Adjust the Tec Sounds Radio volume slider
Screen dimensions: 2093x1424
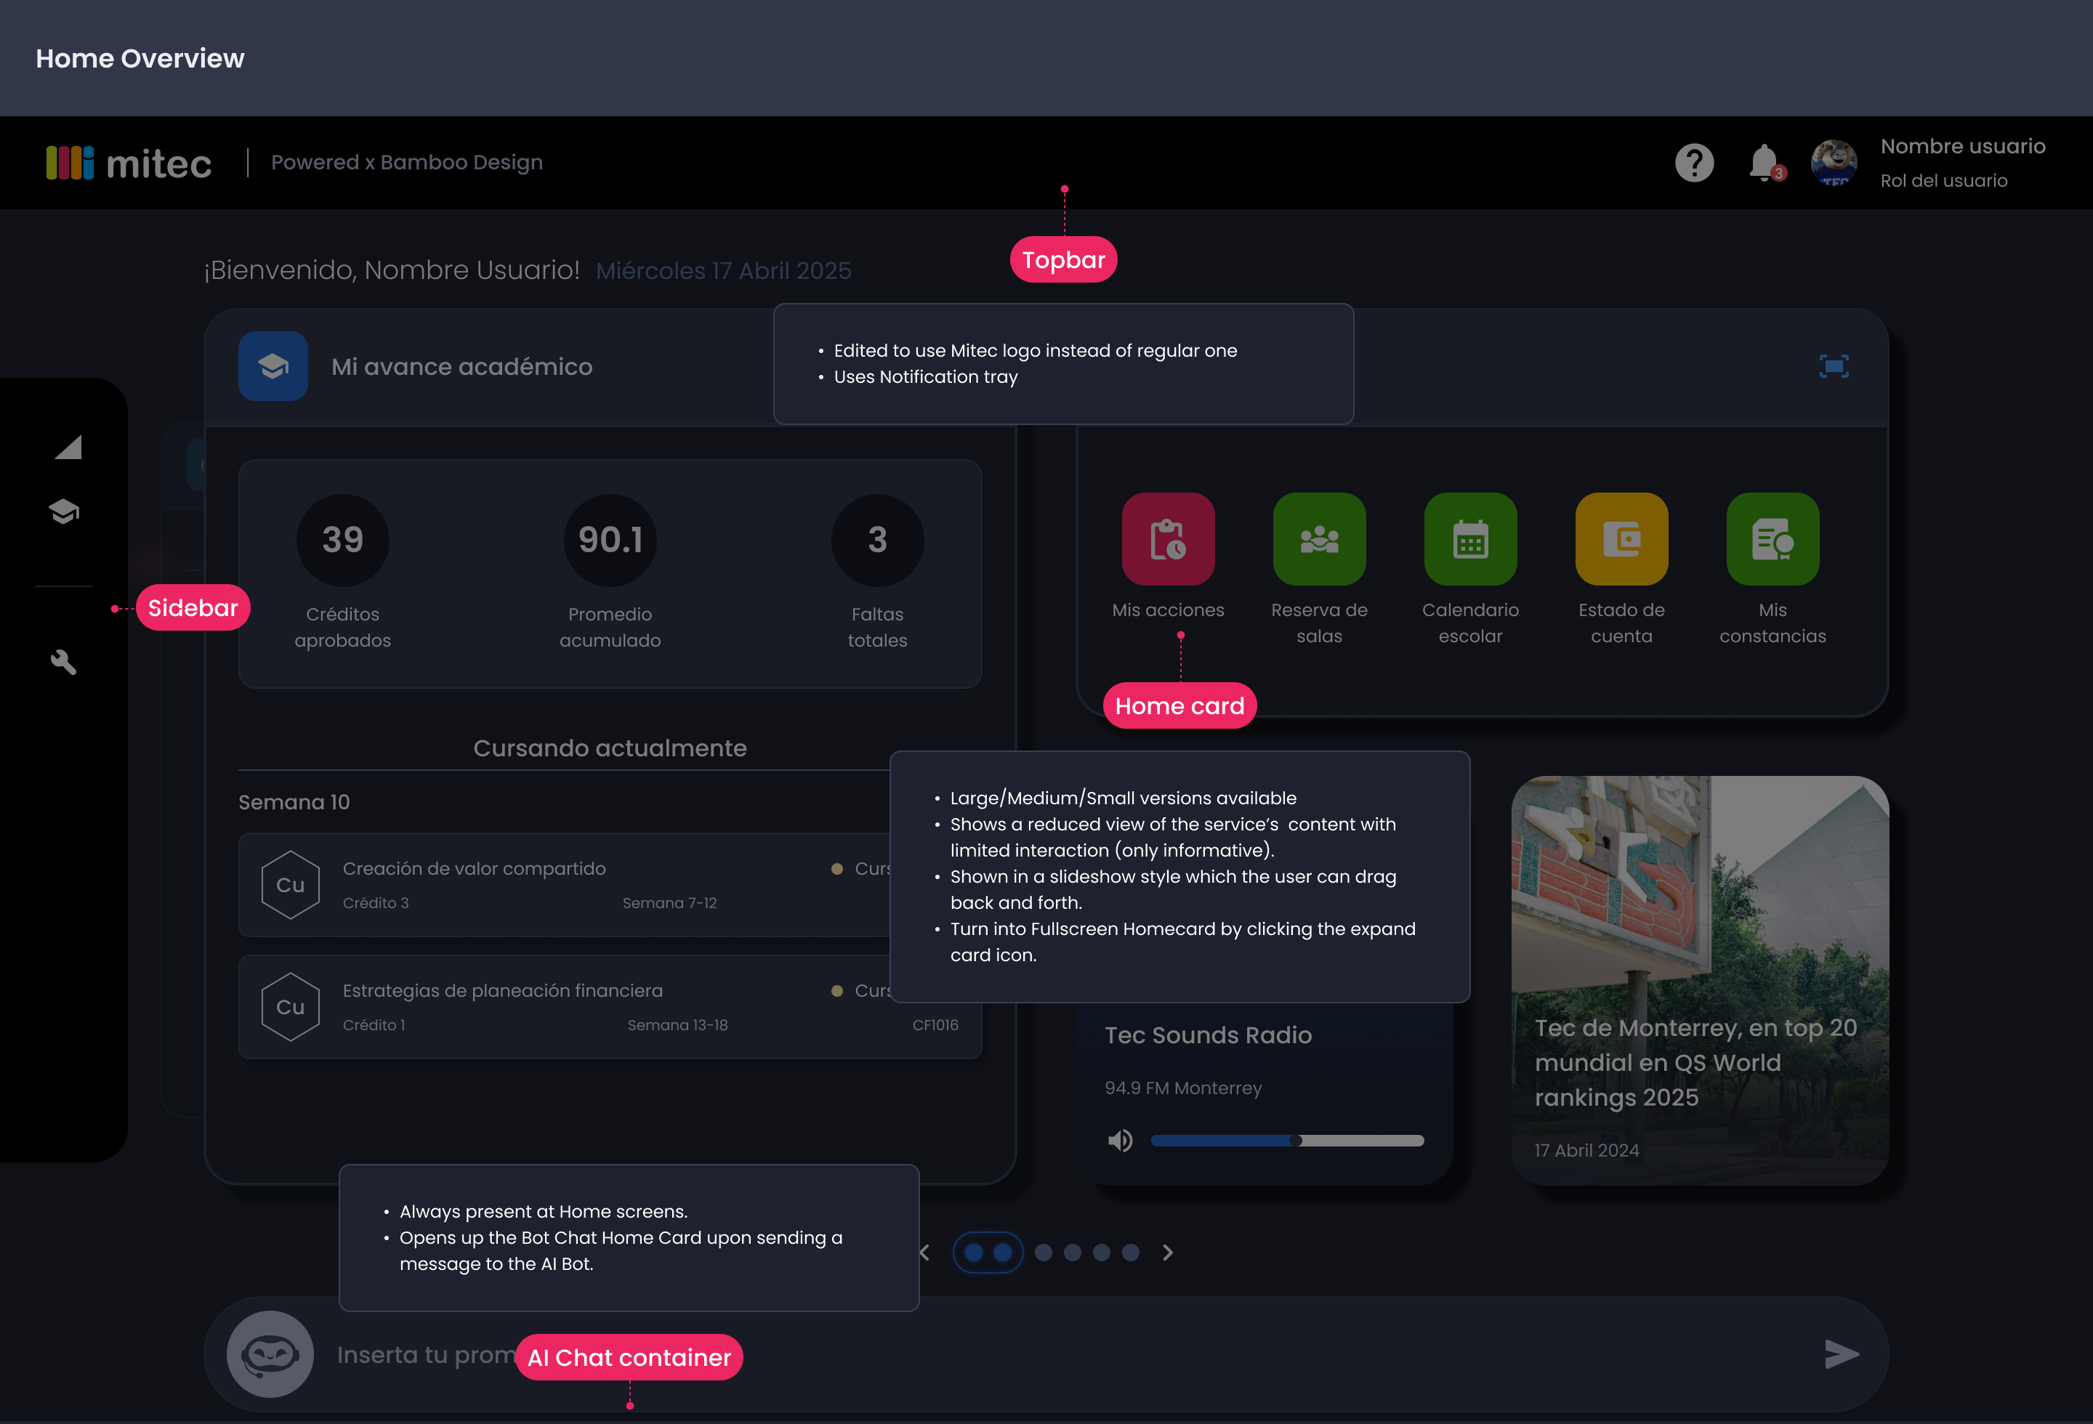click(1287, 1141)
